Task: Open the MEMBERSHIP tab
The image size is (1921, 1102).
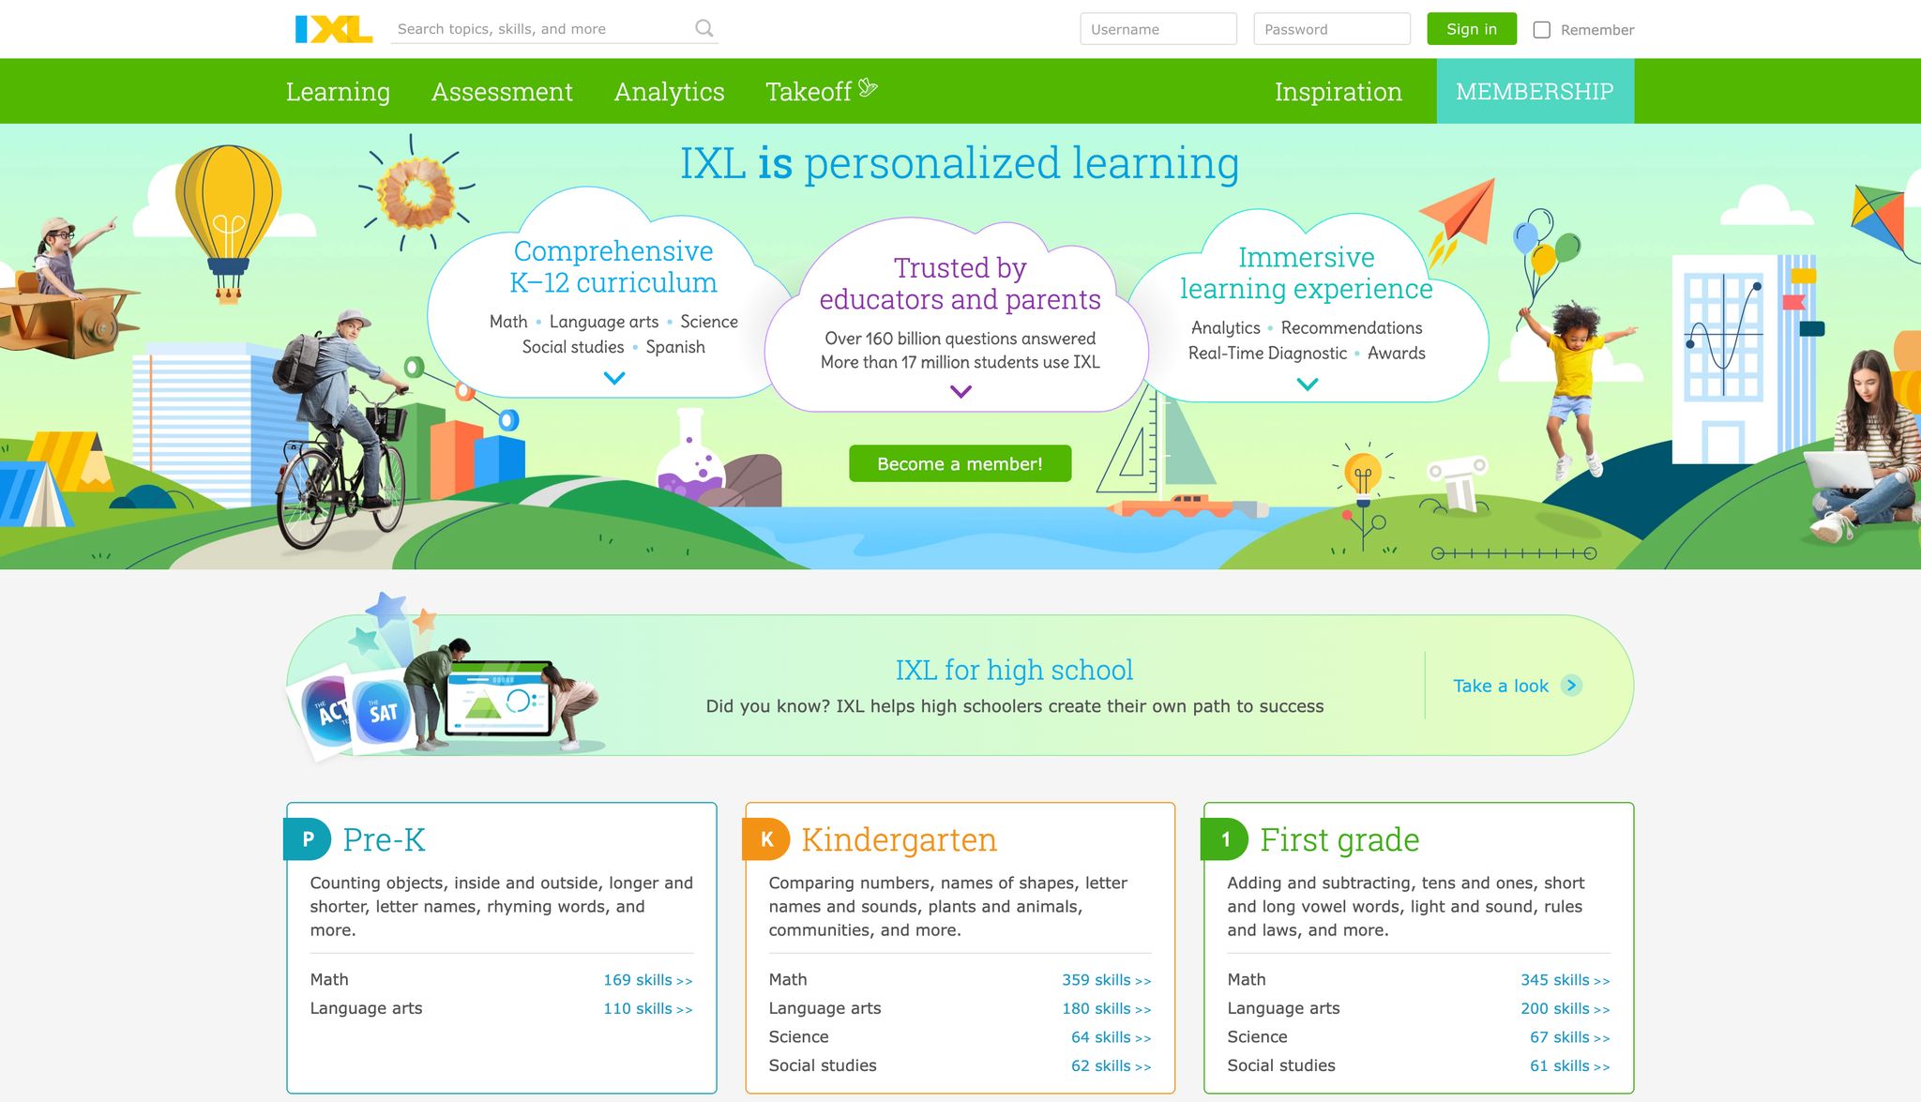Action: [x=1535, y=91]
